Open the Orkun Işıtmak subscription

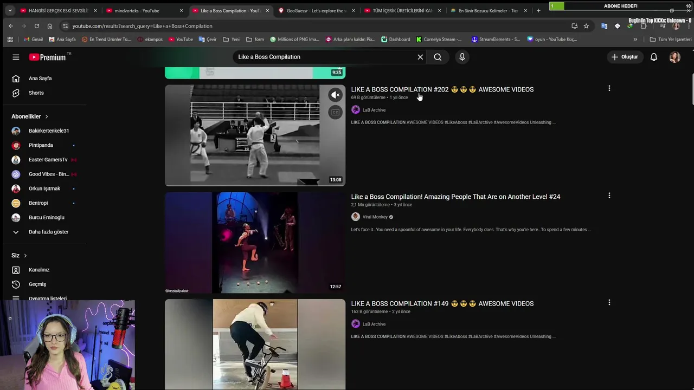[44, 188]
